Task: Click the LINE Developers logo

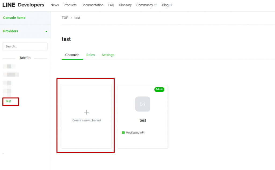Action: pos(23,5)
